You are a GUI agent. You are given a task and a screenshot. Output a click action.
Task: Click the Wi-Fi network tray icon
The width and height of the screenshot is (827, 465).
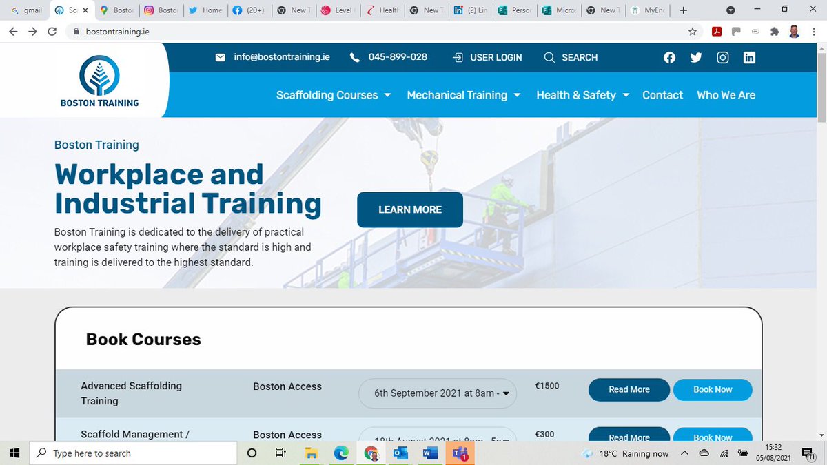724,453
